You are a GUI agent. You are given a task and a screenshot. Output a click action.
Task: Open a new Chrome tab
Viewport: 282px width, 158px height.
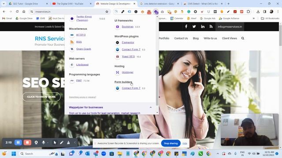click(228, 4)
